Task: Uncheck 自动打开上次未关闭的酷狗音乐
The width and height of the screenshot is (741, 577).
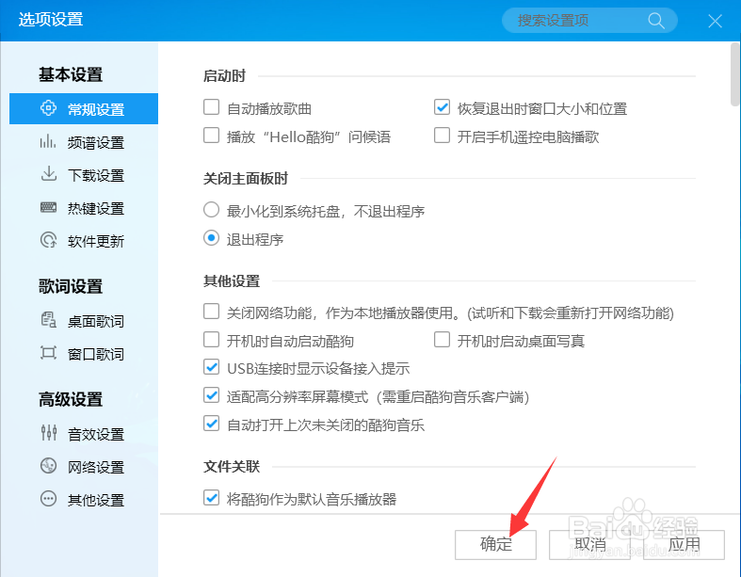Action: click(x=211, y=424)
